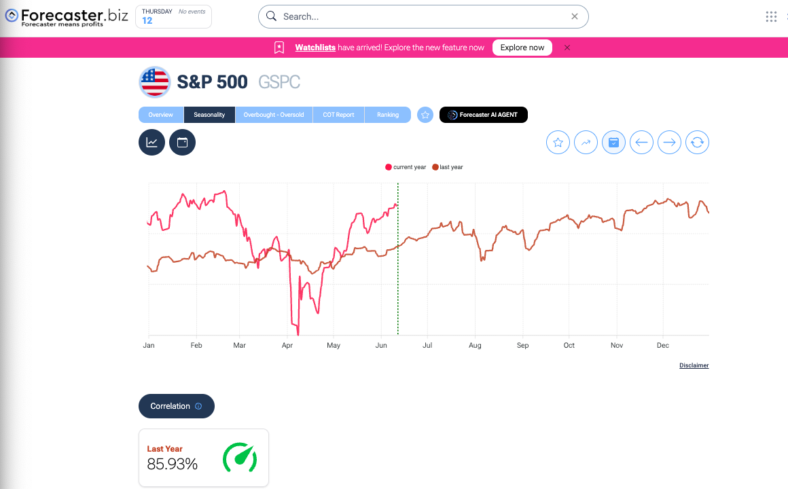Click the line chart view icon
Image resolution: width=788 pixels, height=489 pixels.
pyautogui.click(x=151, y=143)
